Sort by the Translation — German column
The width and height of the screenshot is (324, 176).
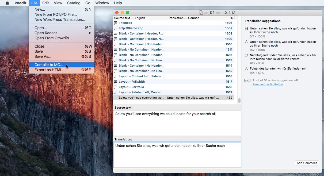194,18
